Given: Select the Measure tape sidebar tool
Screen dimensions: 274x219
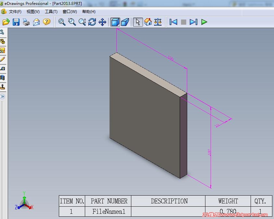Looking at the screenshot, I should pyautogui.click(x=3, y=69).
